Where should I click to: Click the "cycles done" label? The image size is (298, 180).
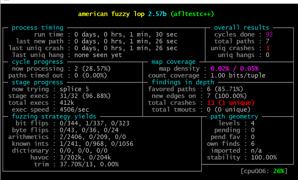234,34
